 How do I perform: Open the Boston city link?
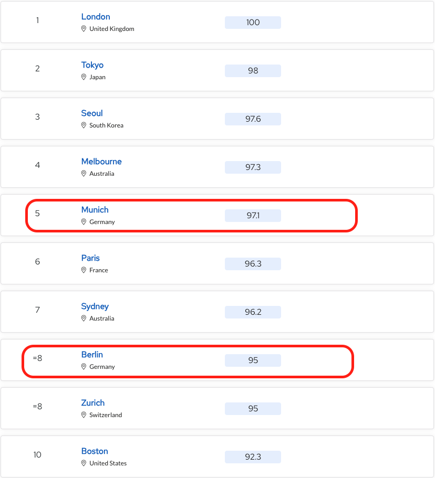click(x=95, y=451)
